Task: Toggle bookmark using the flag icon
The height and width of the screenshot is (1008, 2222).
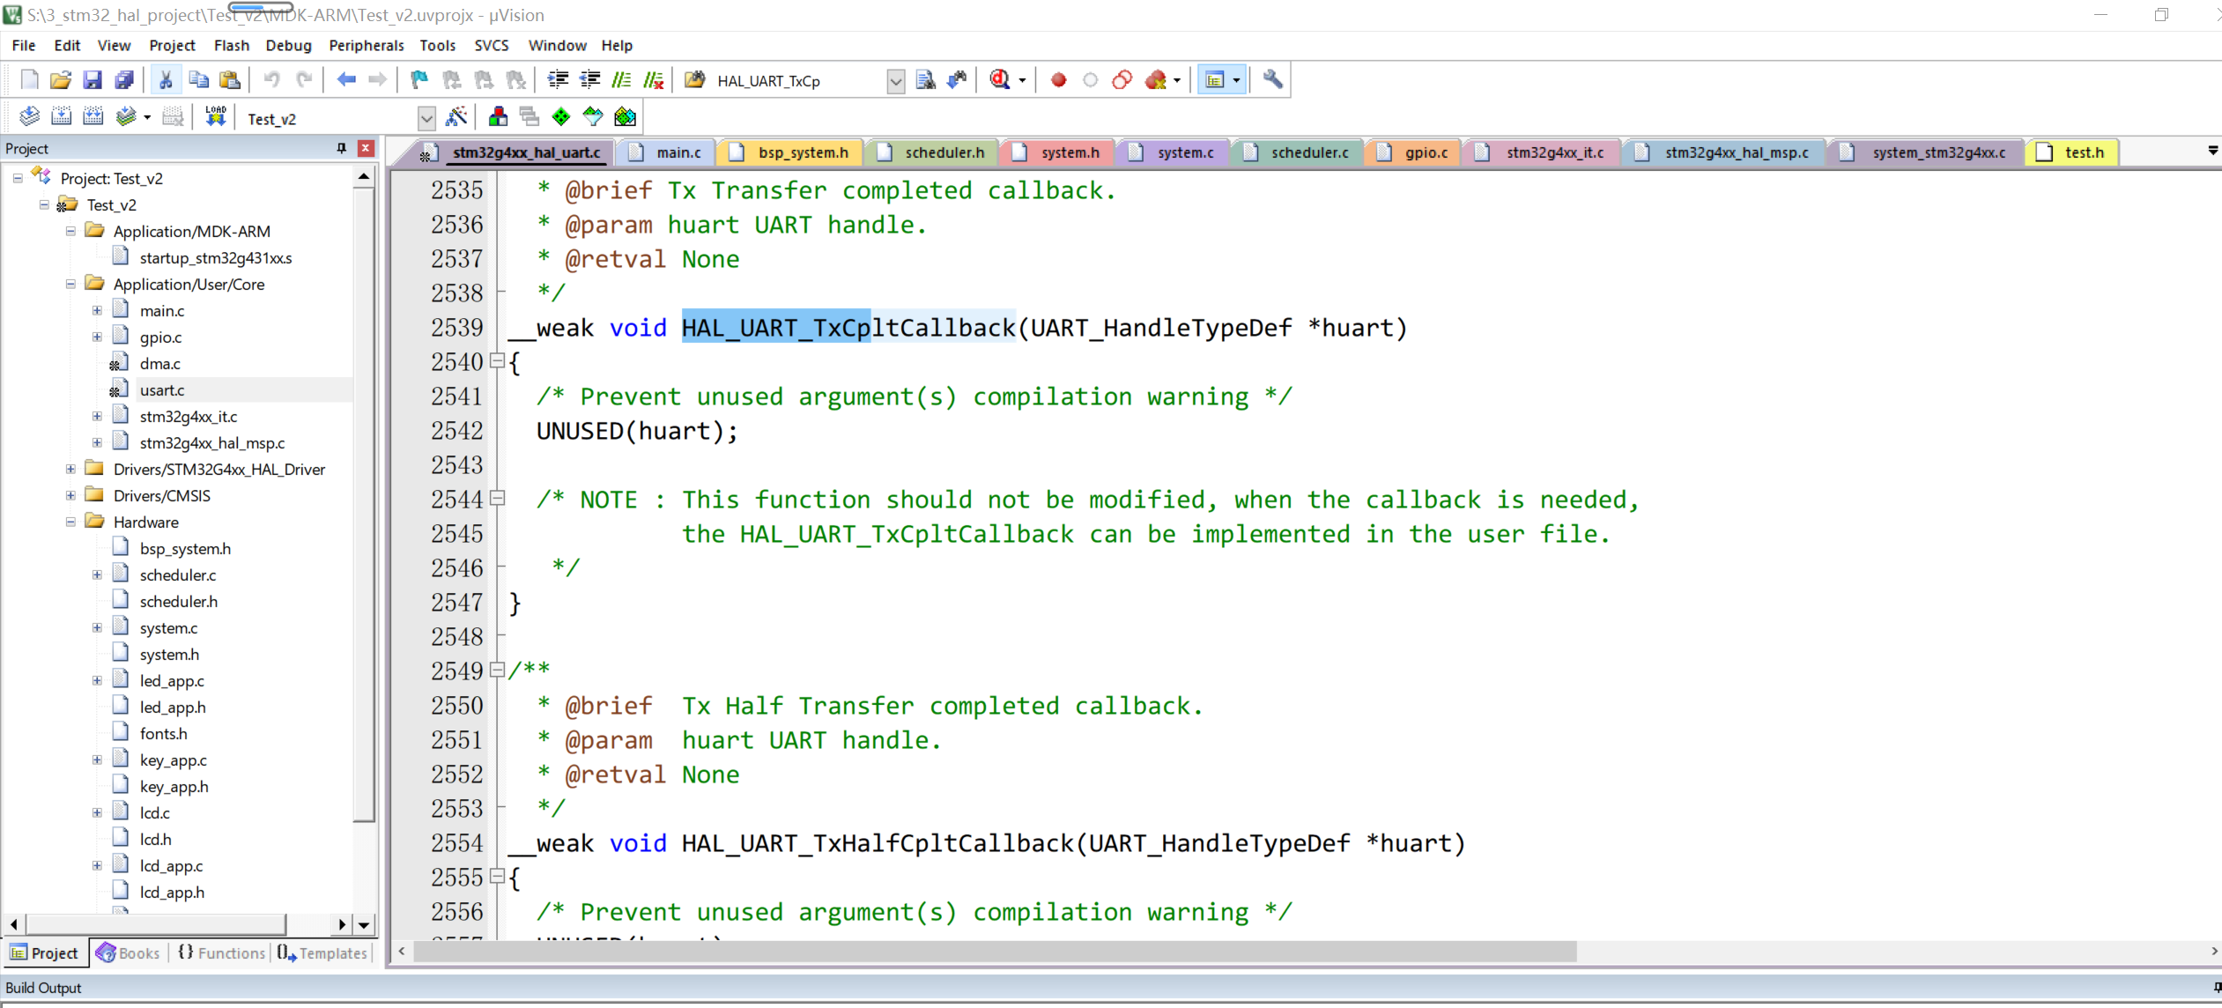Action: 419,80
